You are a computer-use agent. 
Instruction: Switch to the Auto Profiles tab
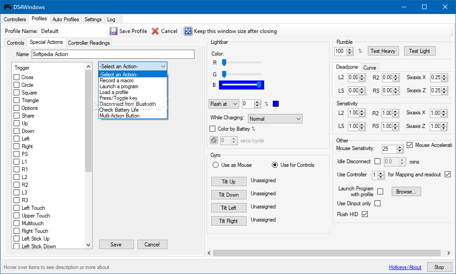pyautogui.click(x=66, y=19)
